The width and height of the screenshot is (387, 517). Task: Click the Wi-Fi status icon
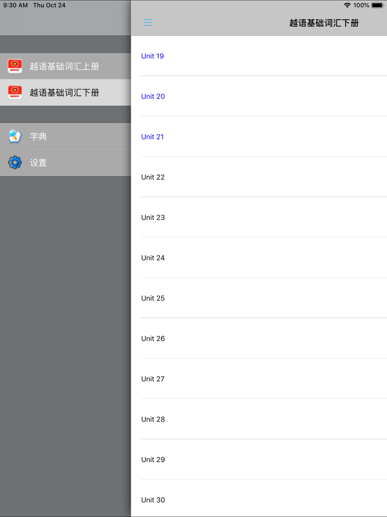click(347, 5)
